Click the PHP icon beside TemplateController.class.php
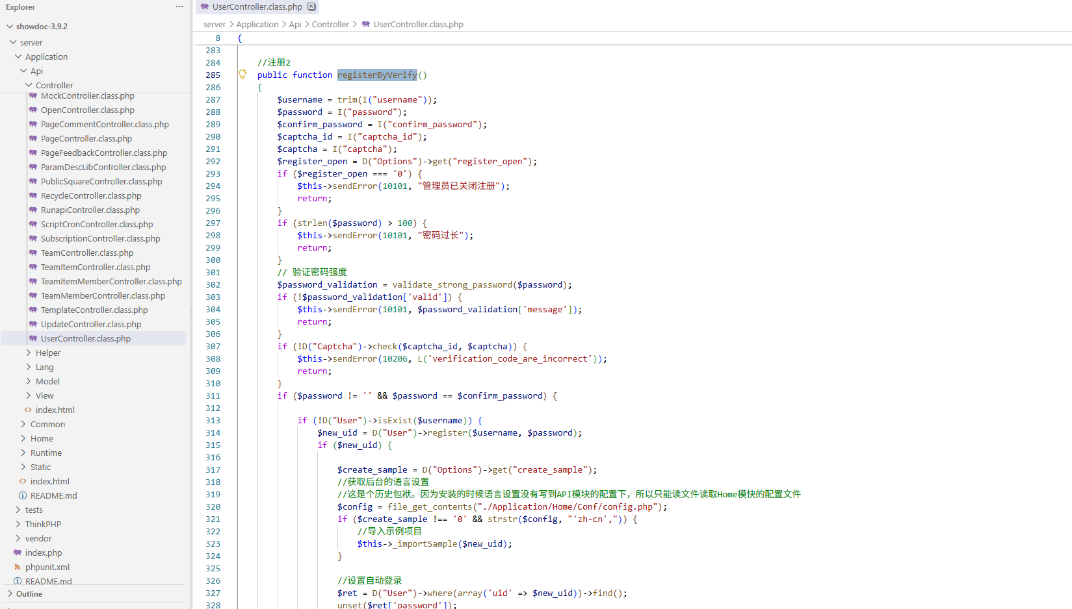The height and width of the screenshot is (609, 1072). pos(33,310)
